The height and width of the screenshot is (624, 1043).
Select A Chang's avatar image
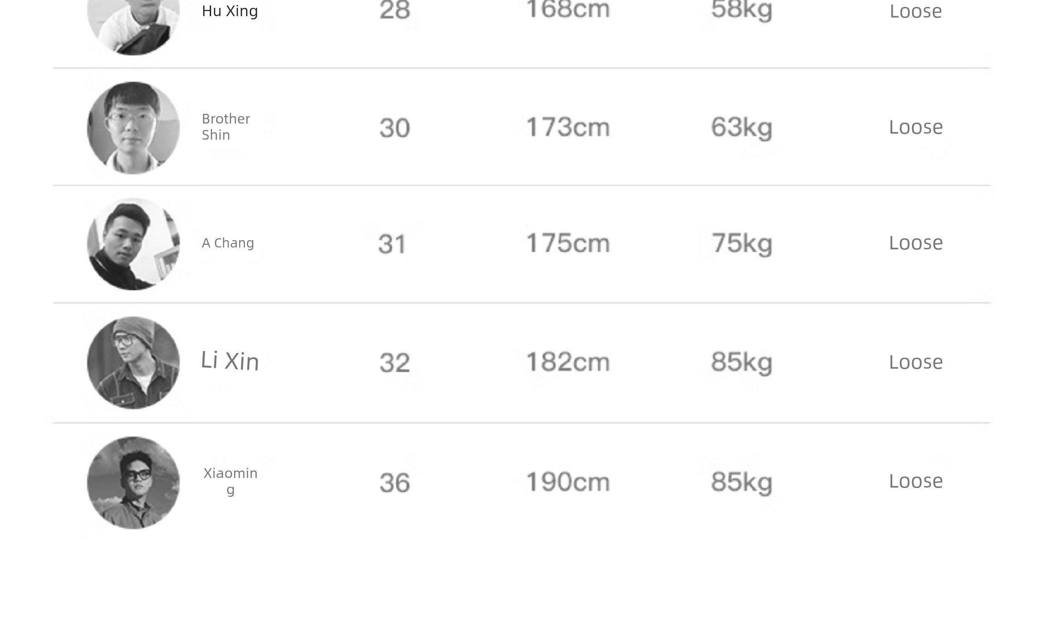133,244
